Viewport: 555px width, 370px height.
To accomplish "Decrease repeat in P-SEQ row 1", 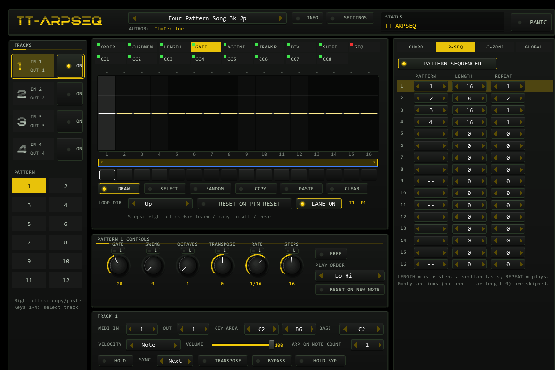I will 495,86.
